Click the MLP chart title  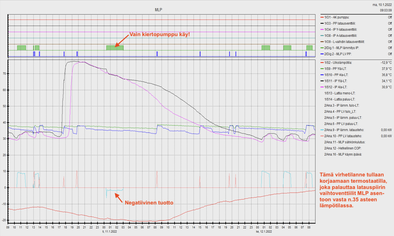[159, 10]
